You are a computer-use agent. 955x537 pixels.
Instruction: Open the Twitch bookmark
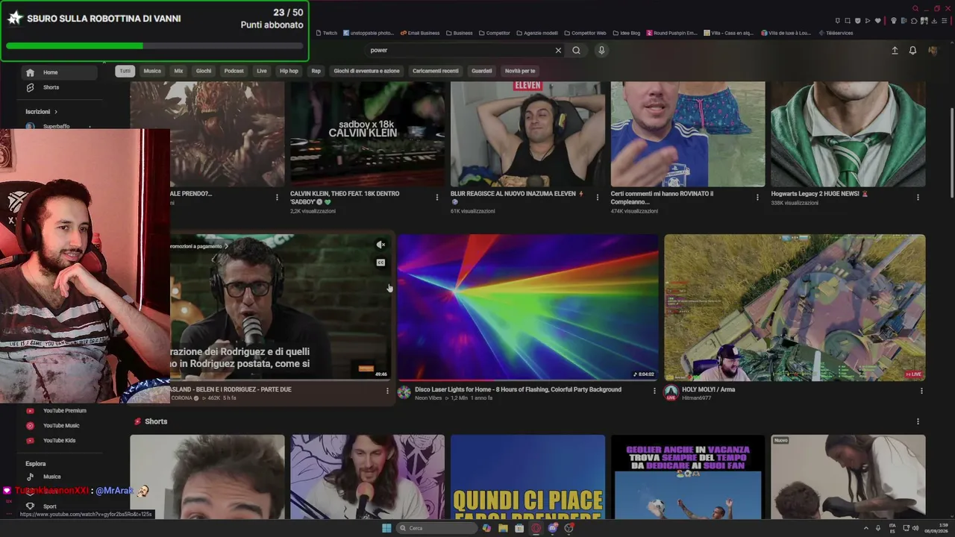tap(326, 33)
